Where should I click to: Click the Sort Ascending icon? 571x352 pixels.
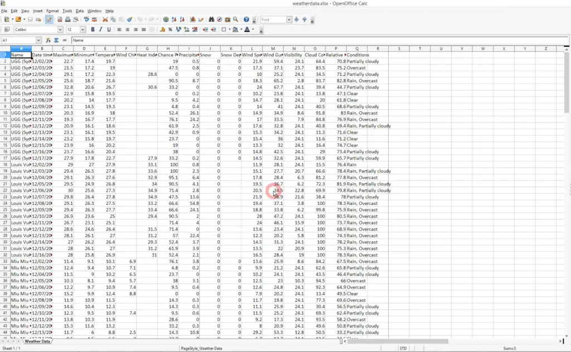[175, 19]
